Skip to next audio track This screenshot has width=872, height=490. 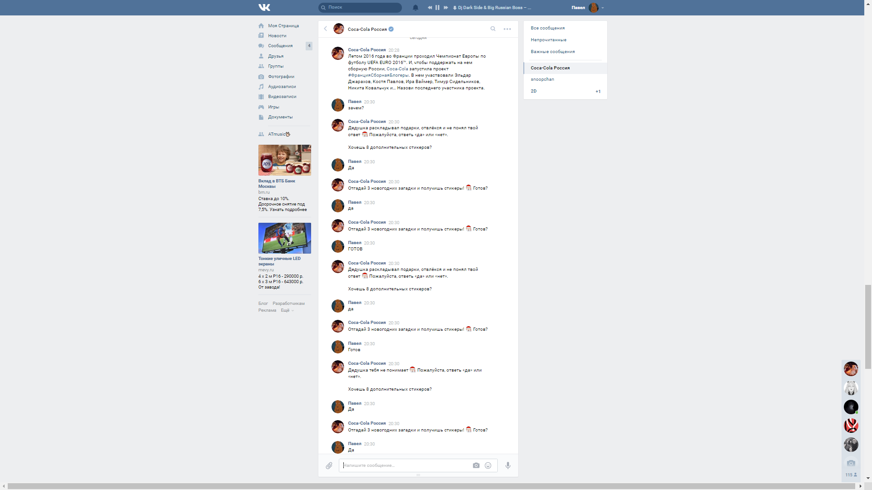pyautogui.click(x=446, y=7)
